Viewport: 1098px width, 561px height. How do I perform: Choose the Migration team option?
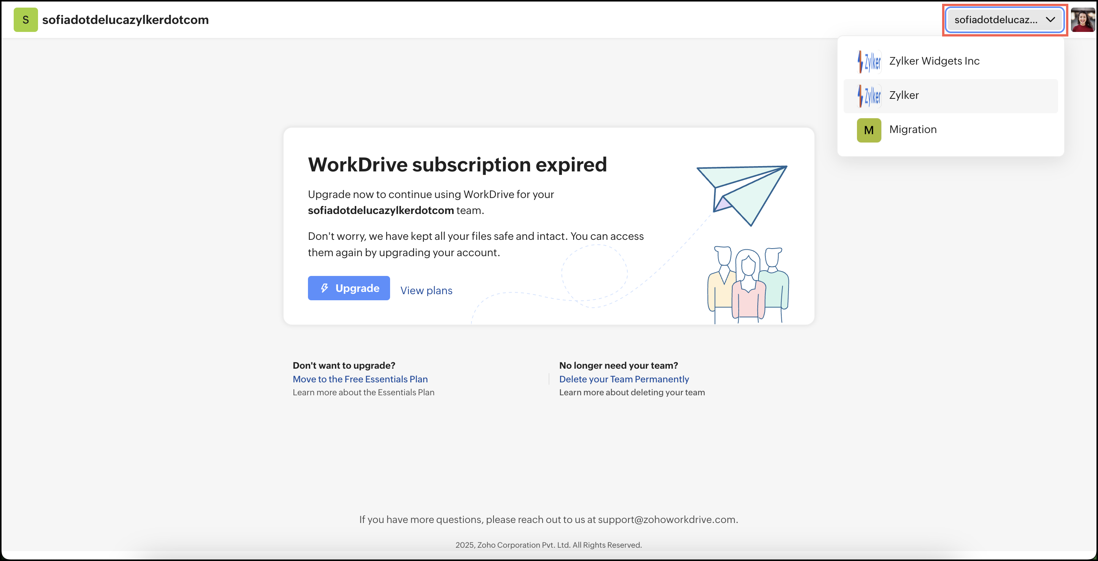pyautogui.click(x=912, y=130)
